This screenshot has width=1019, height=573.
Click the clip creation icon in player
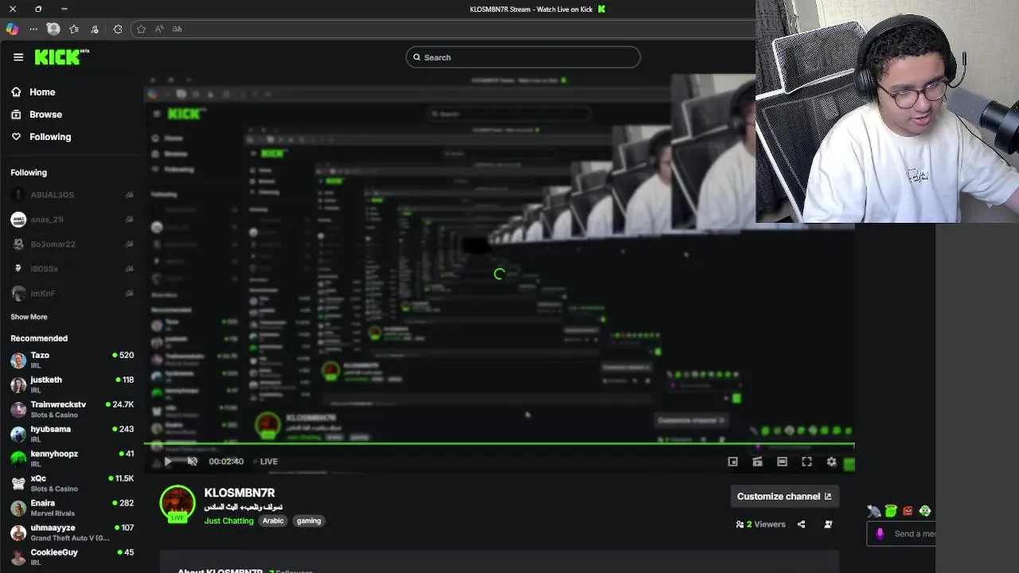tap(757, 462)
